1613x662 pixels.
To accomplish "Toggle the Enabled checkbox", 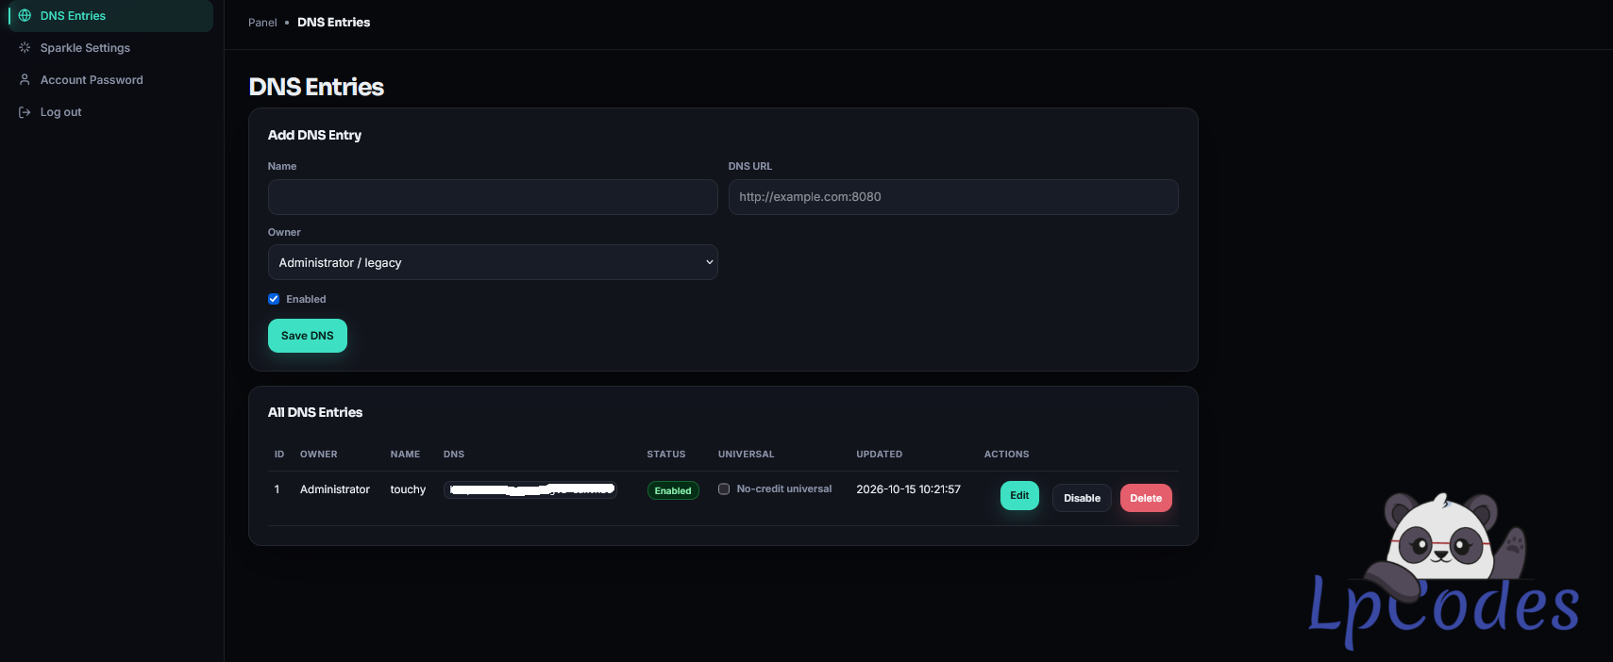I will point(274,299).
